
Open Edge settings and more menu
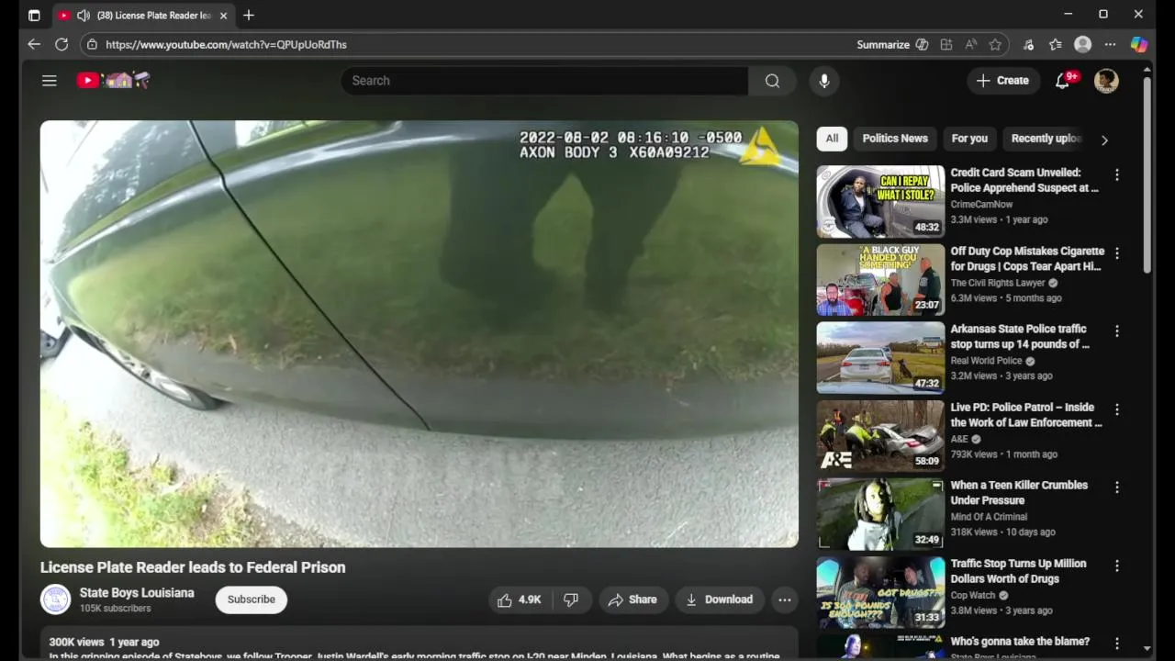tap(1110, 44)
